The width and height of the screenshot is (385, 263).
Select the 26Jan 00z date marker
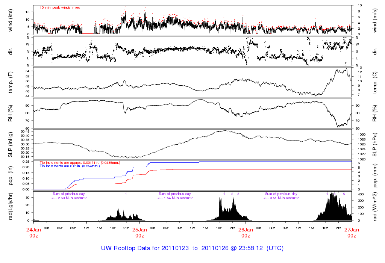point(246,232)
